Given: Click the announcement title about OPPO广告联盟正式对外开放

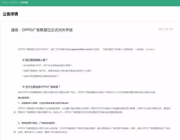Looking at the screenshot, I should click(42, 30).
